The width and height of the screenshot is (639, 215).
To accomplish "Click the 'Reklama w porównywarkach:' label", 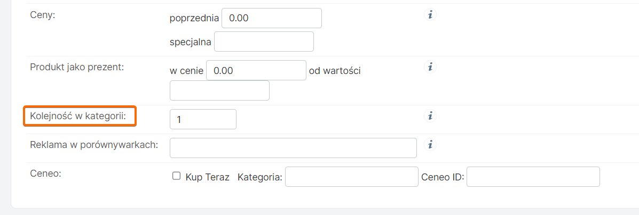I will (94, 144).
